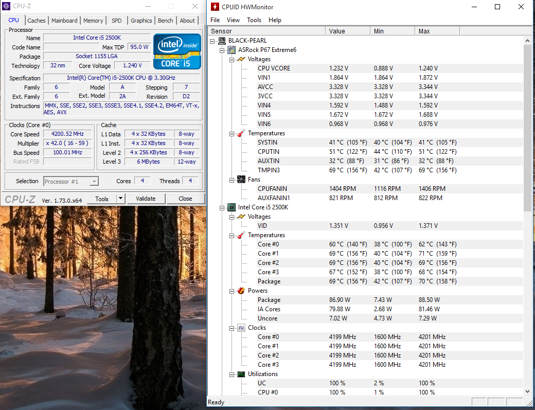This screenshot has width=535, height=410.
Task: Click the ASRock P67 Extreme6 motherboard icon
Action: (x=231, y=50)
